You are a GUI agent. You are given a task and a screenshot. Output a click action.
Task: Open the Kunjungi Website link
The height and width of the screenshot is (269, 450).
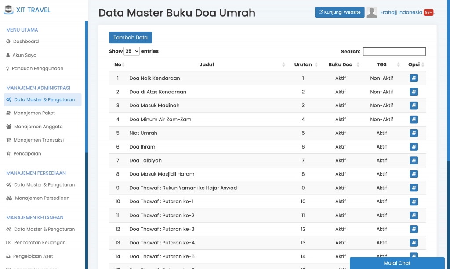click(x=339, y=12)
